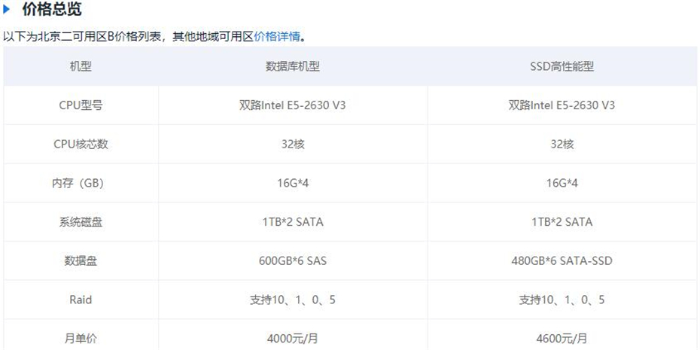Select the 480GB*6 SATA-SSD cell
Screen dimensions: 700x350
562,260
